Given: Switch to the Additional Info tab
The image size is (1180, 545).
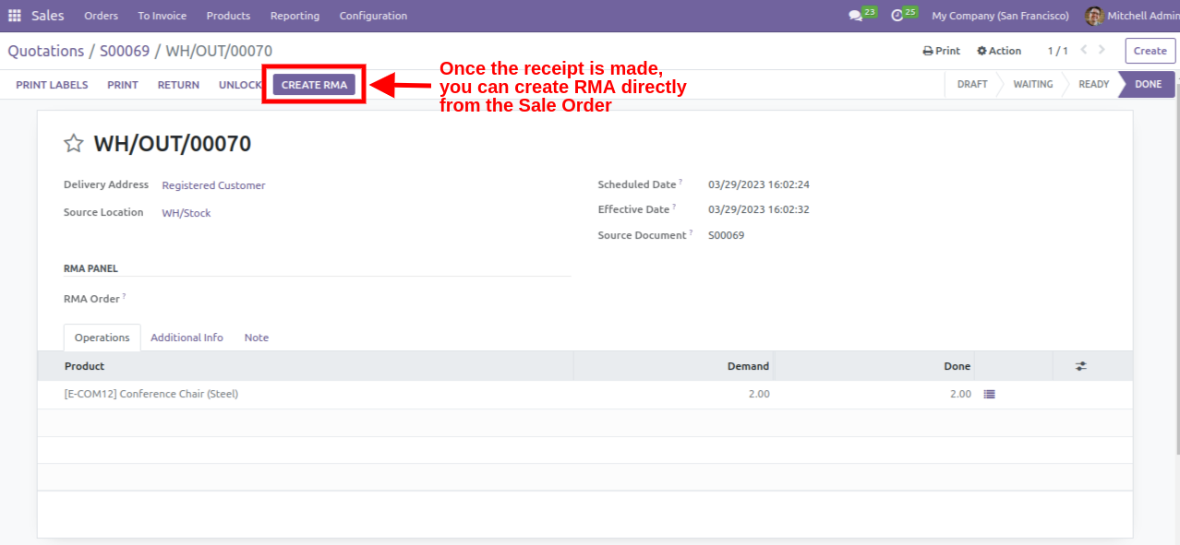Looking at the screenshot, I should click(187, 338).
